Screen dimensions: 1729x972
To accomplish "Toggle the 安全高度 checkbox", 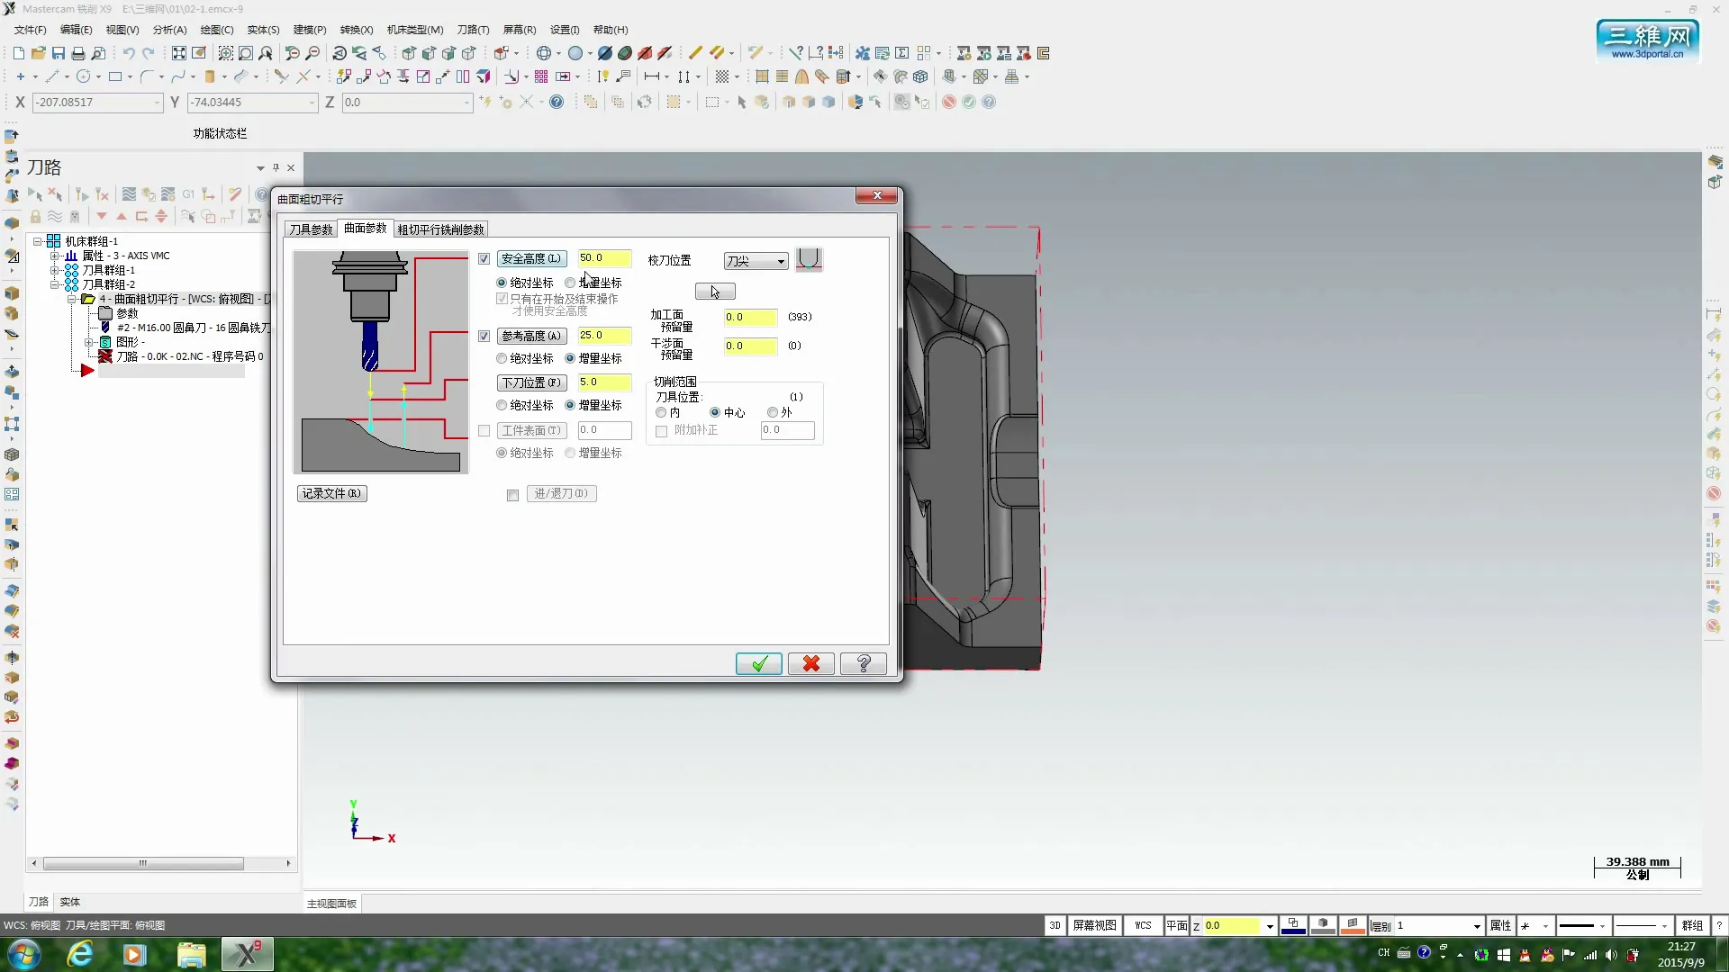I will (x=484, y=259).
